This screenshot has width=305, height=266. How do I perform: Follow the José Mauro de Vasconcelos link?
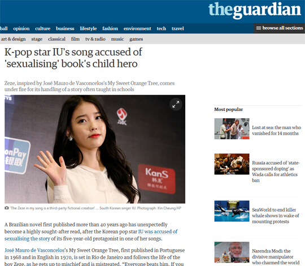coord(34,250)
